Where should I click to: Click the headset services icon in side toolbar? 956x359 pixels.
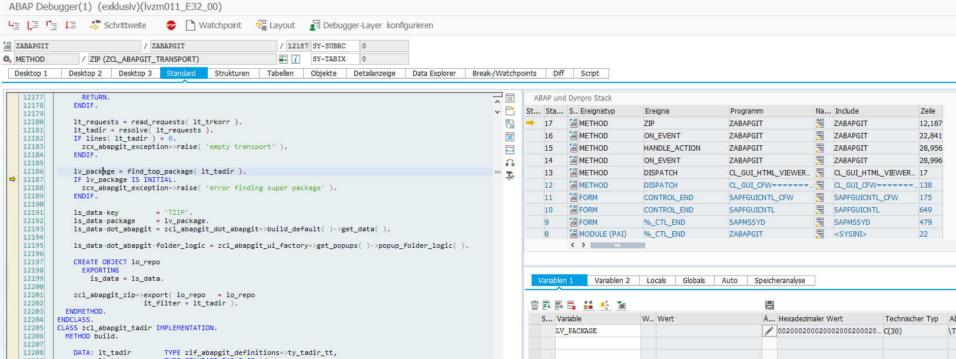click(510, 163)
